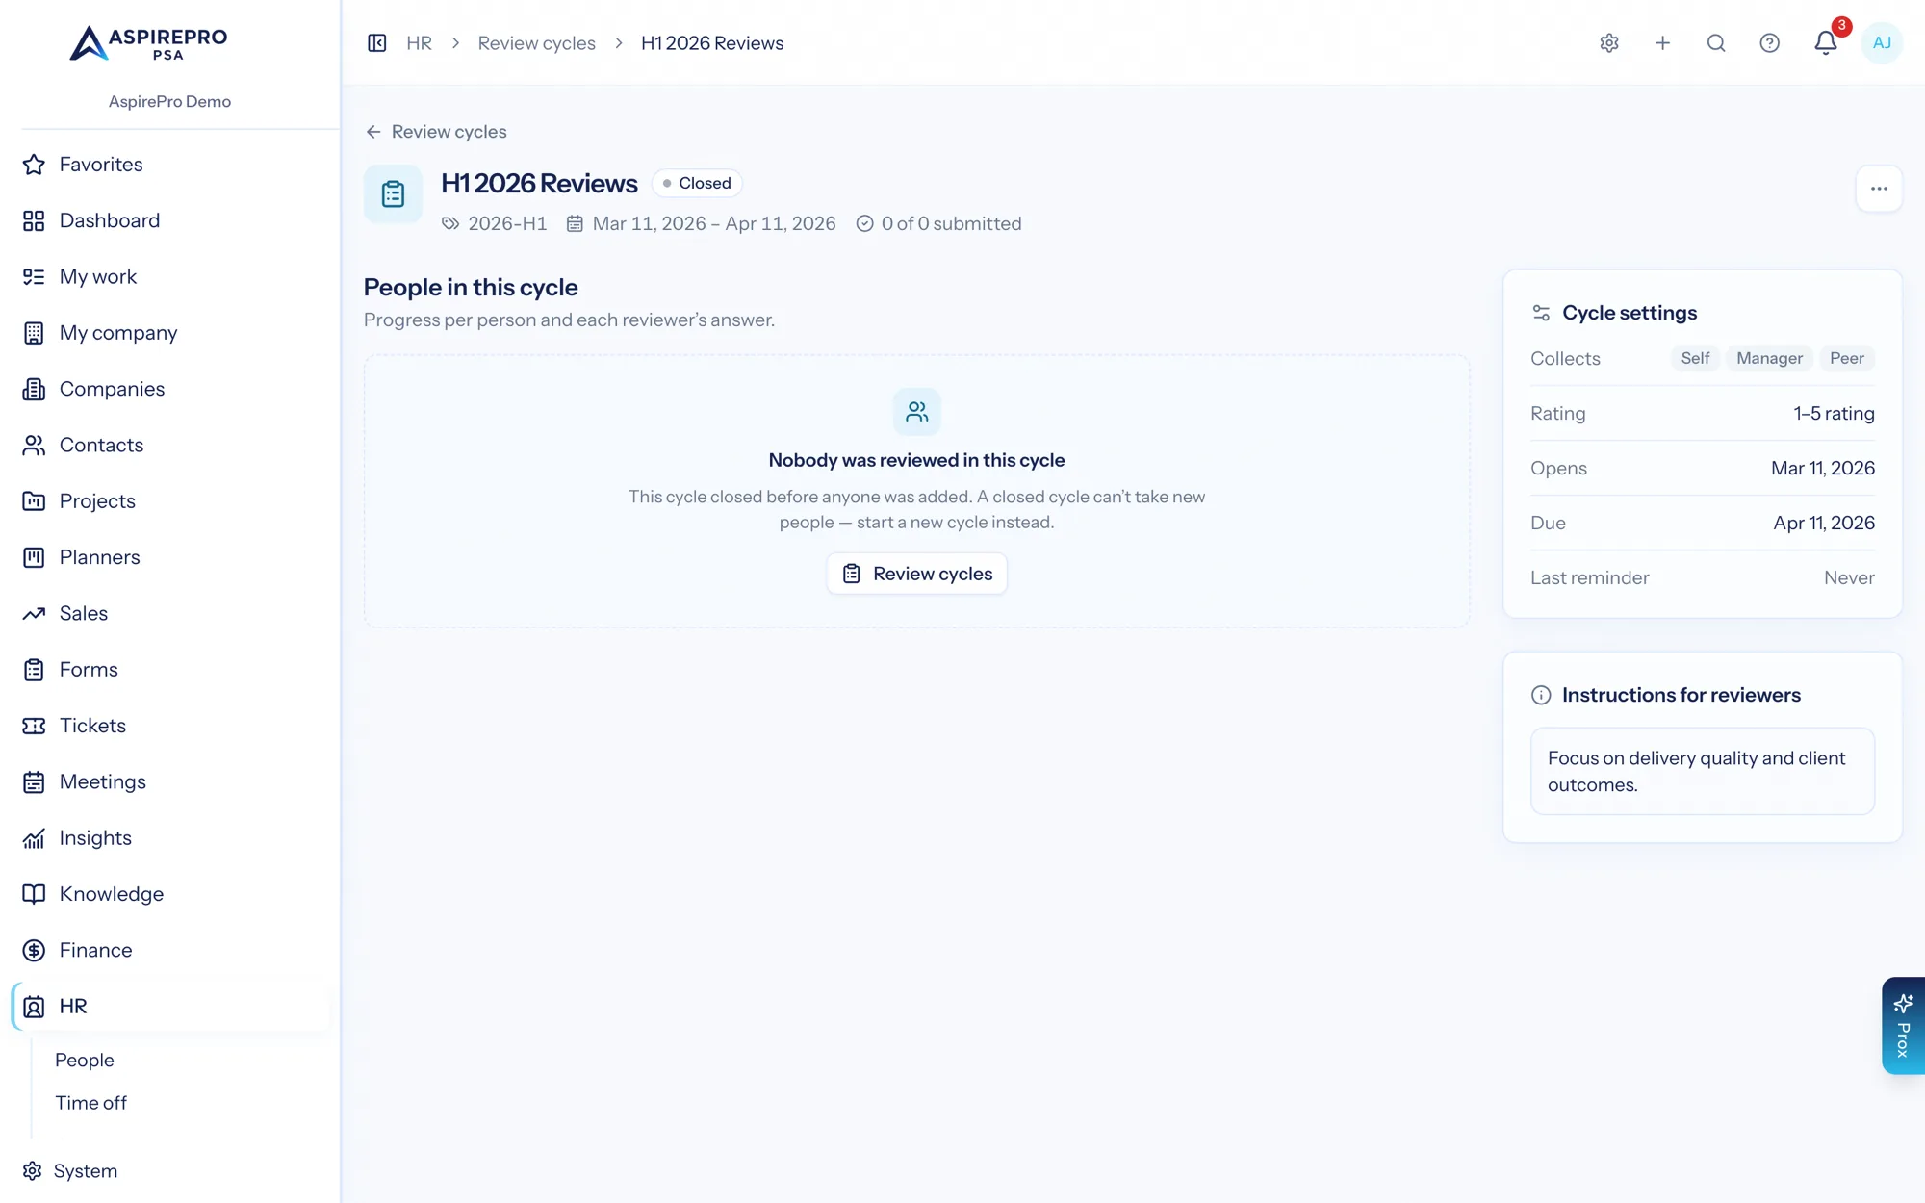Click the plus create icon
The image size is (1925, 1203).
point(1662,43)
